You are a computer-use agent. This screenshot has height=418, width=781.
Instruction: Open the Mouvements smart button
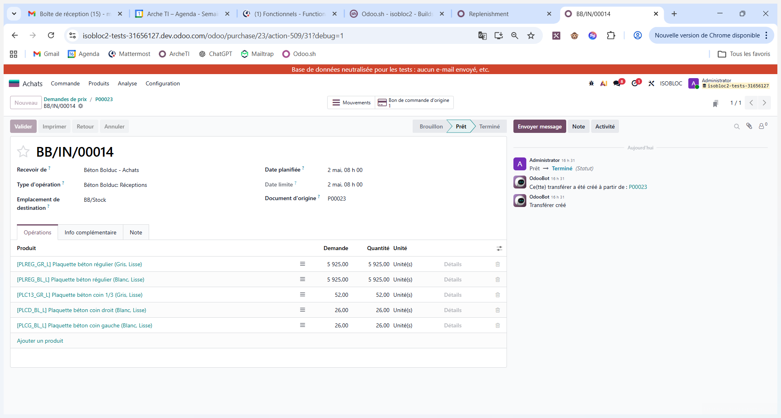point(351,103)
